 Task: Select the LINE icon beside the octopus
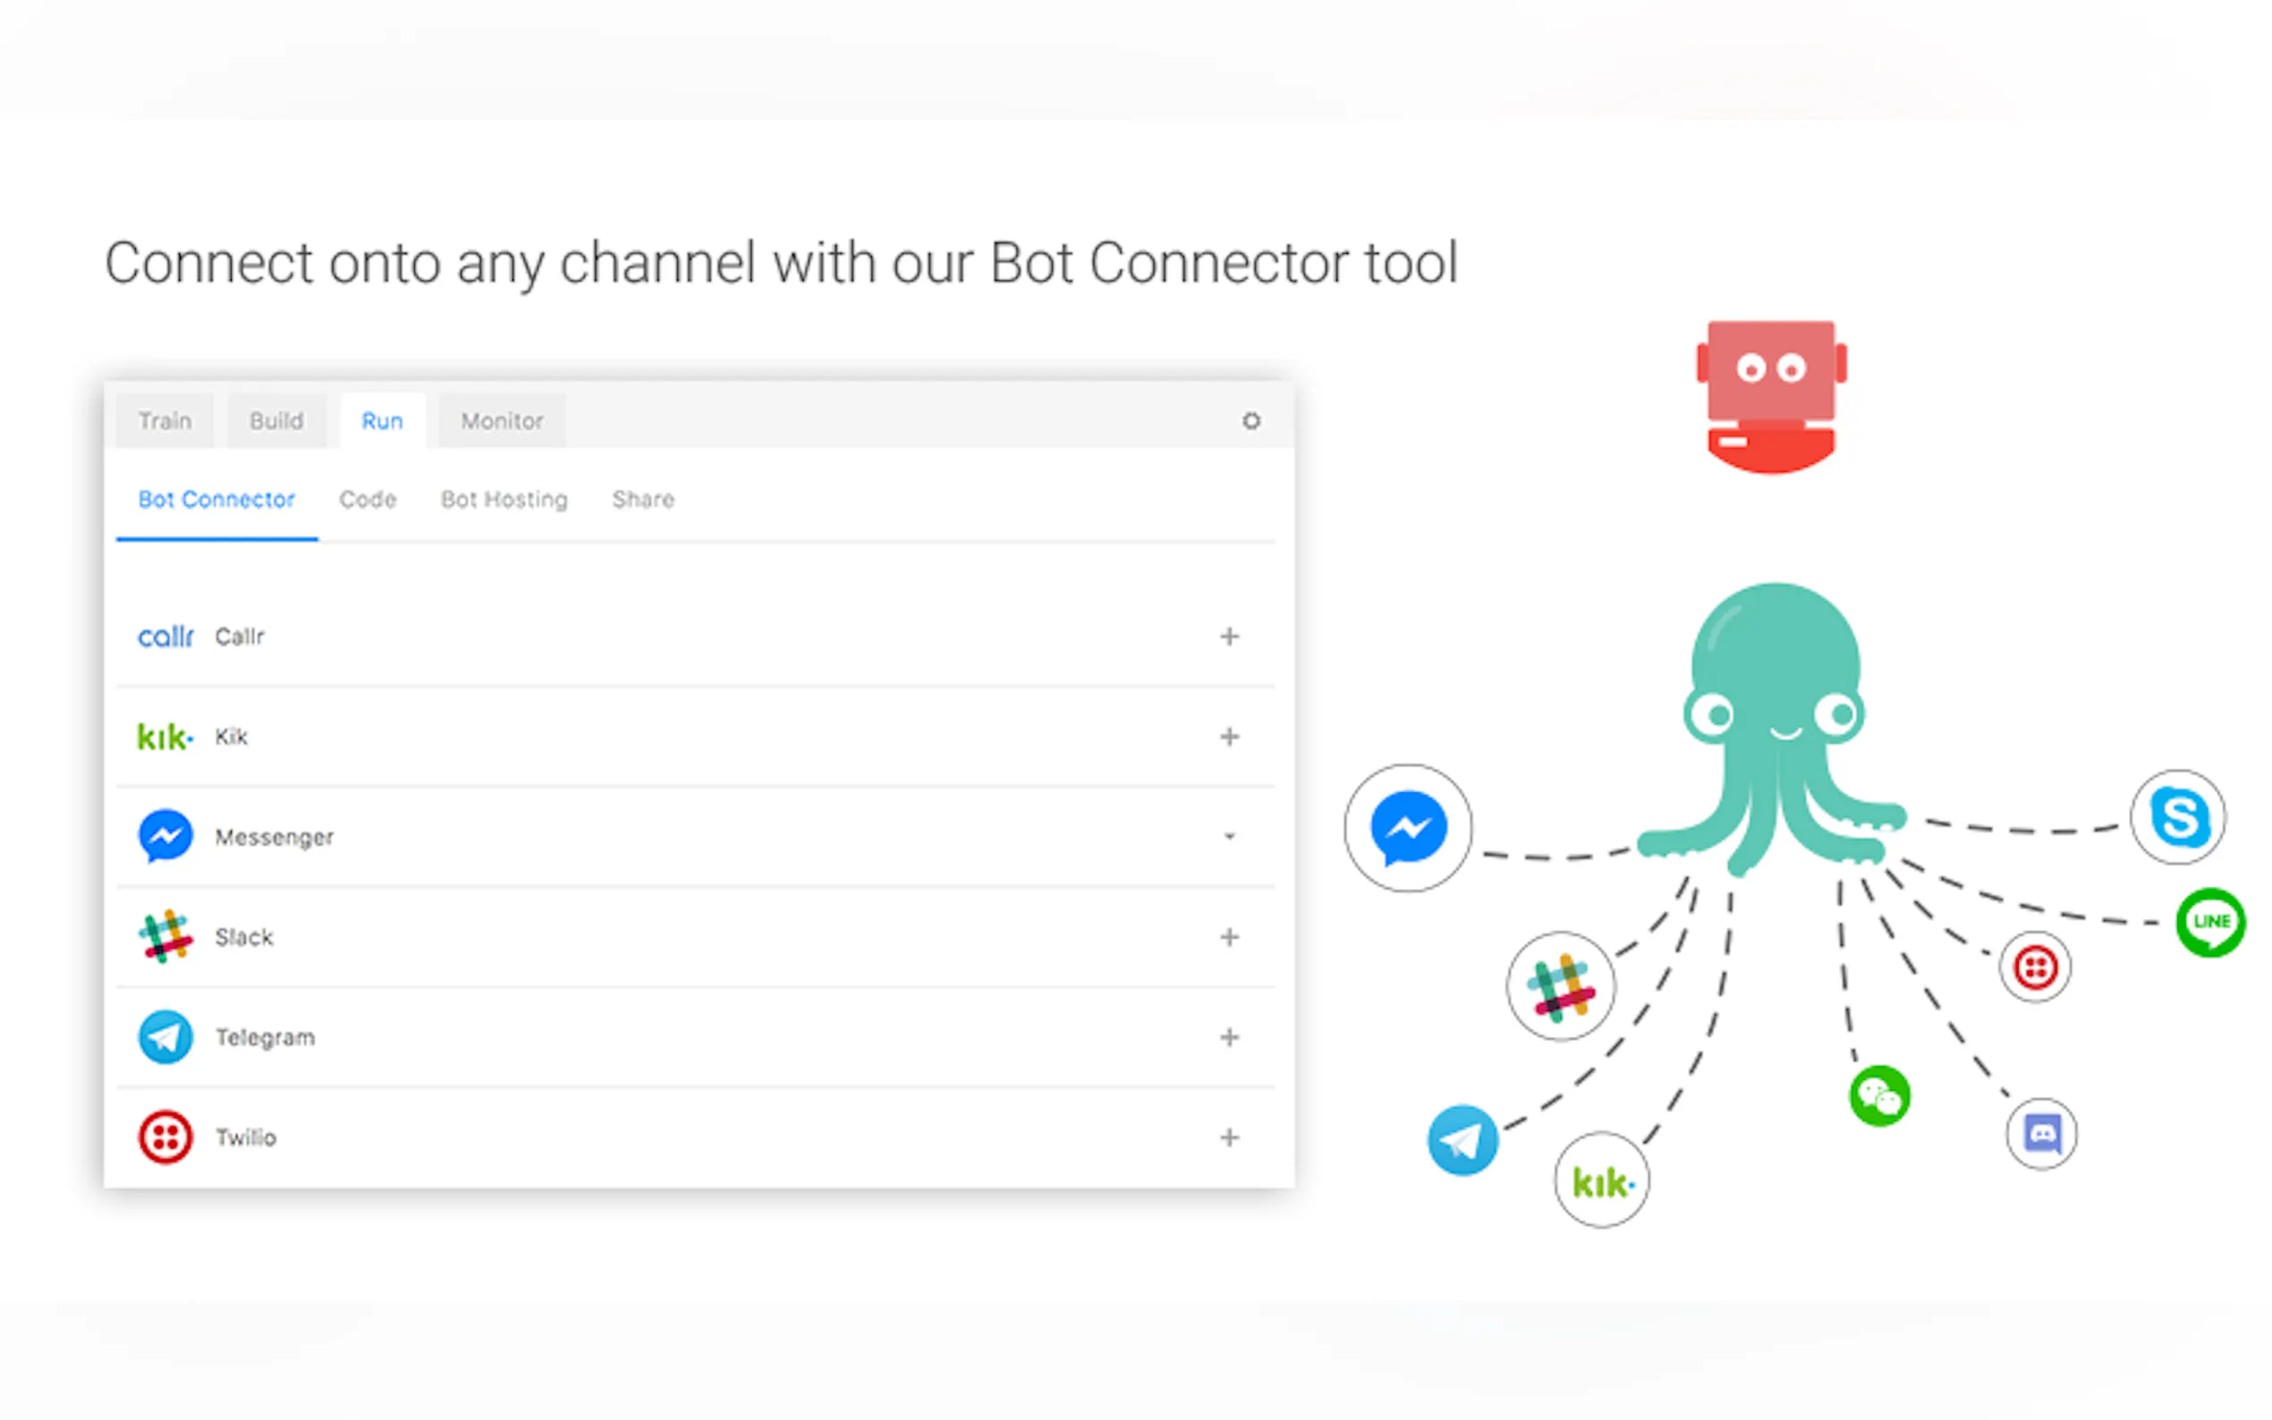(2211, 922)
